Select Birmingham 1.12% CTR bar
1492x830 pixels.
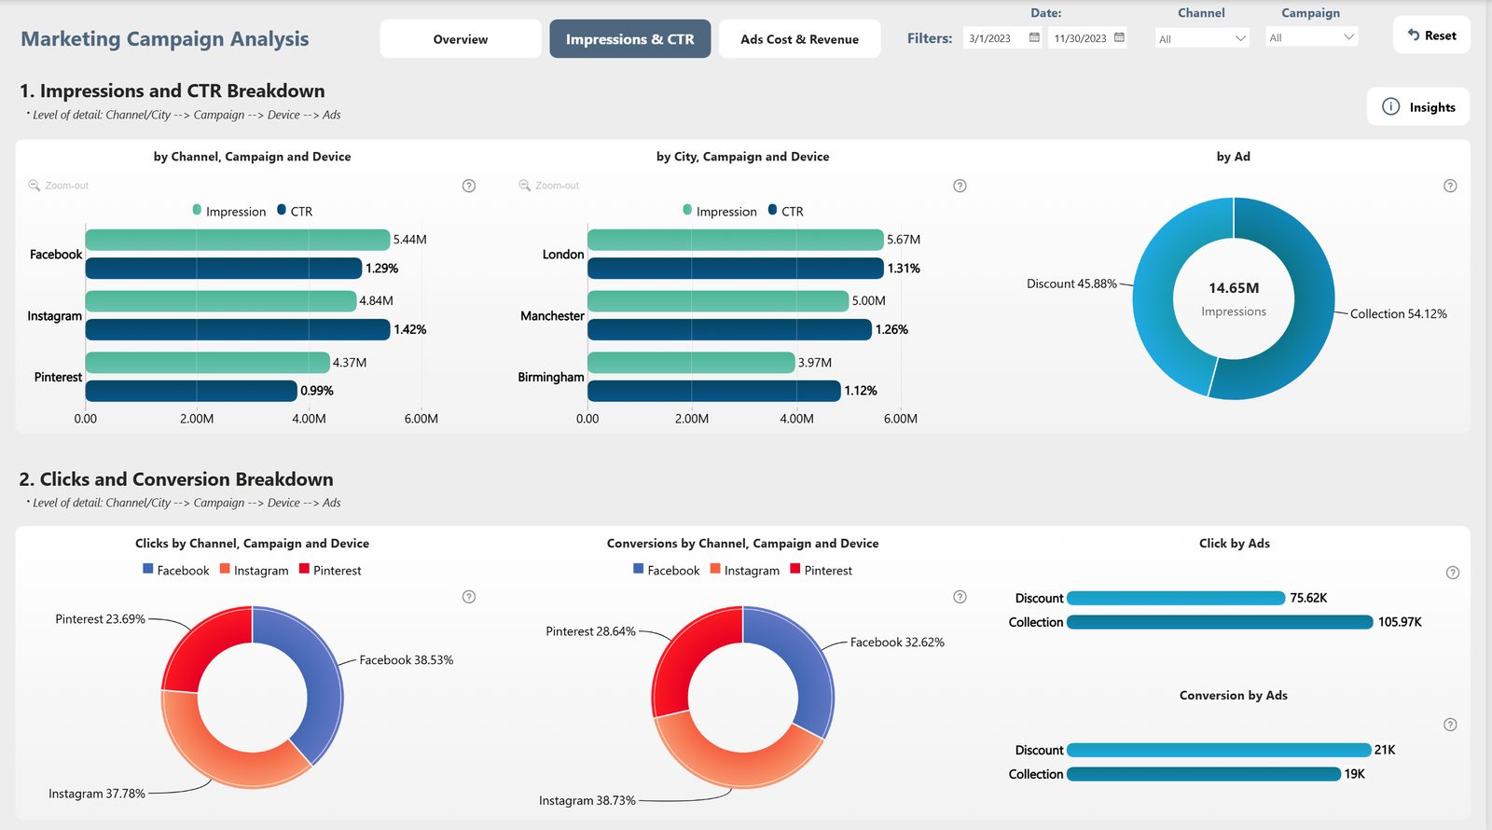[714, 391]
